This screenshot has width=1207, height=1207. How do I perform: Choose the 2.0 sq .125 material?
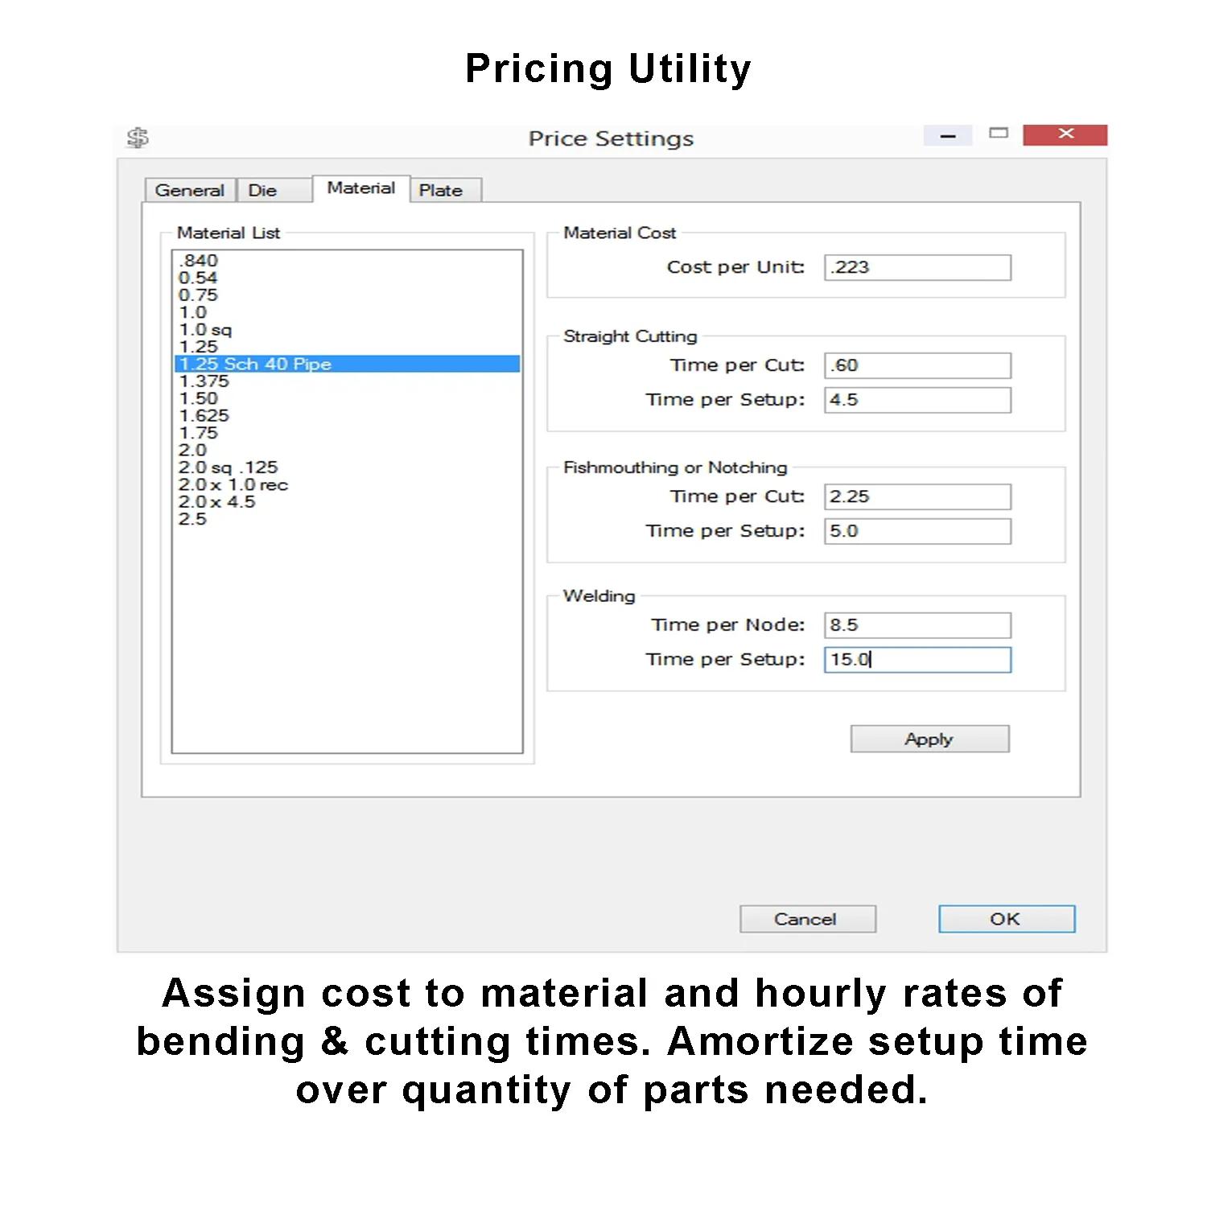[228, 467]
